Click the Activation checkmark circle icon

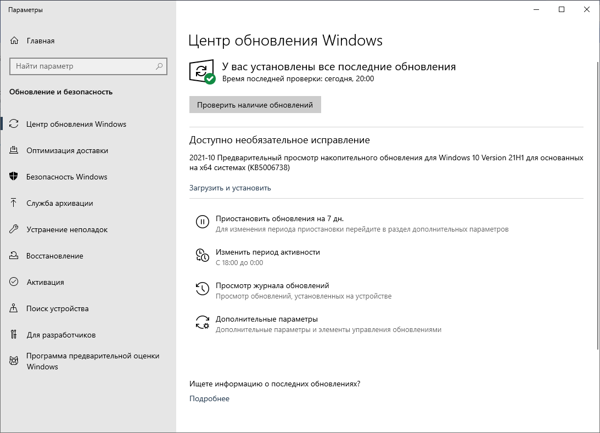coord(14,282)
